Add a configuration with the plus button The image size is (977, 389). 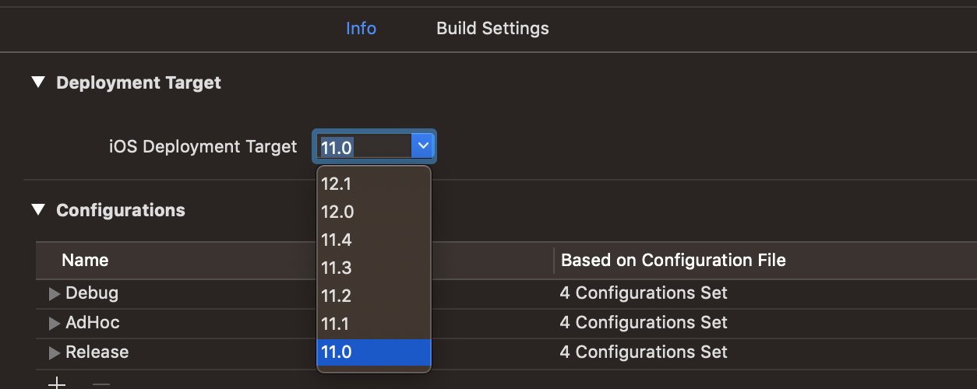(57, 384)
